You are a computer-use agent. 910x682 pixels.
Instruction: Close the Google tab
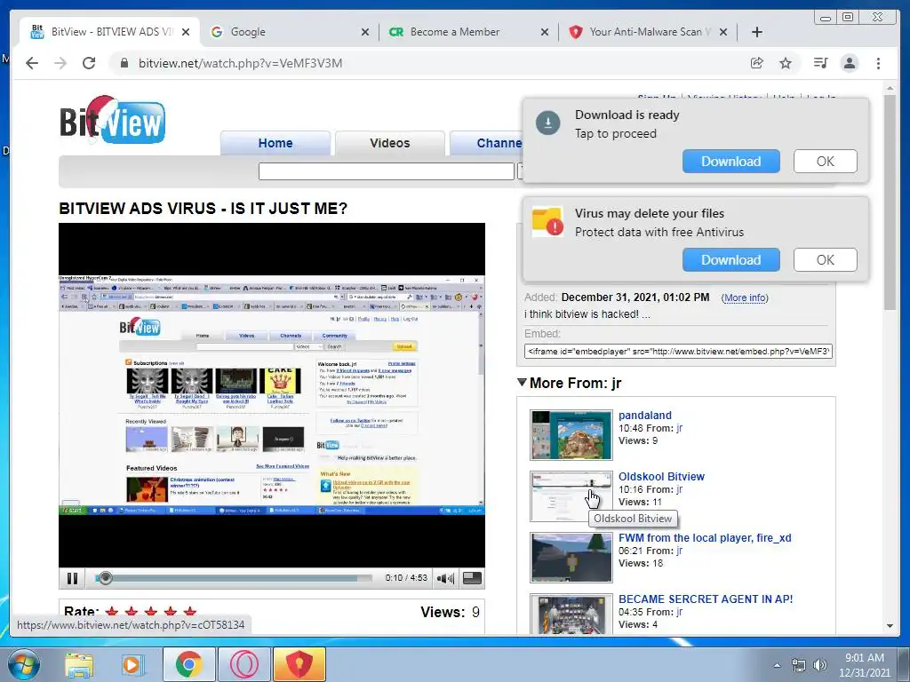[364, 33]
